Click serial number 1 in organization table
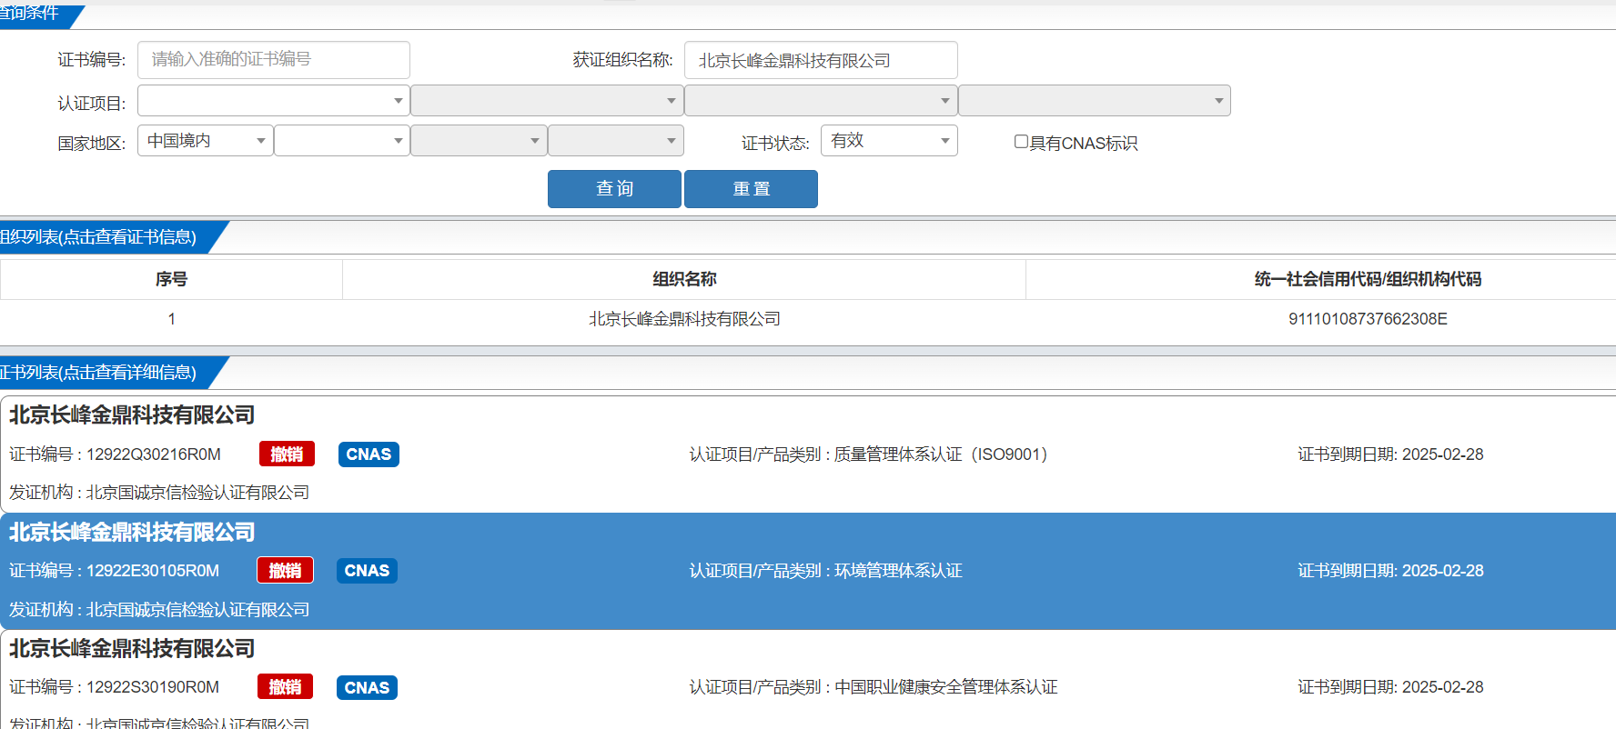 tap(171, 319)
